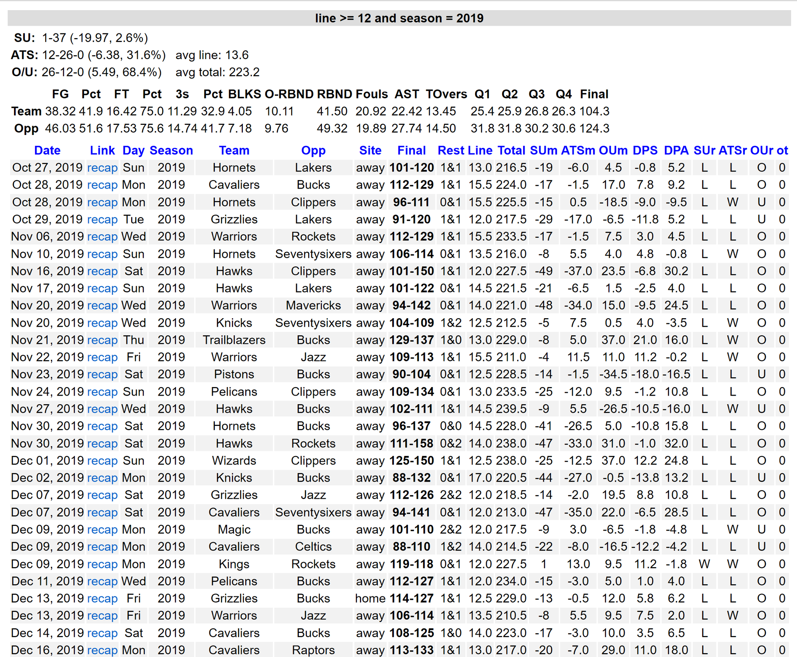
Task: Open recap for Nov 27 Hawks-Bucks game
Action: point(102,409)
